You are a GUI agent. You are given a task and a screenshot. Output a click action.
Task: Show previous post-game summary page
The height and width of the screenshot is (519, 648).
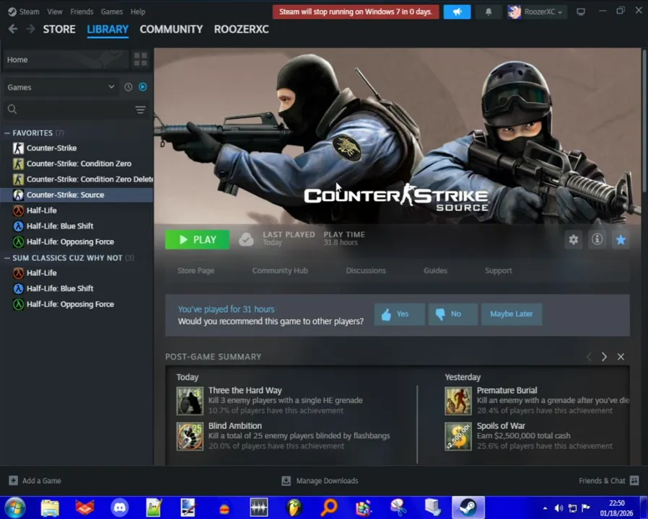589,357
